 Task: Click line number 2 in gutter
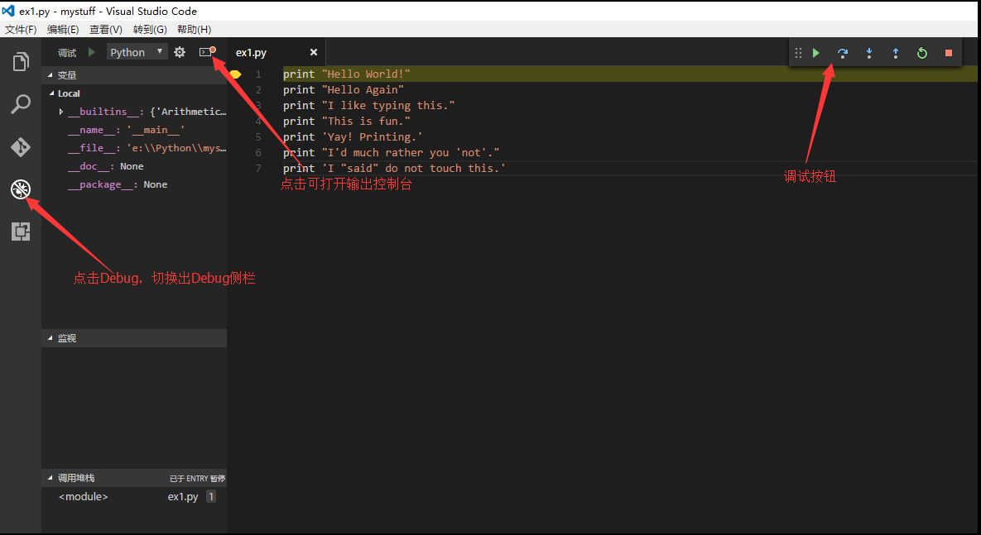click(258, 90)
